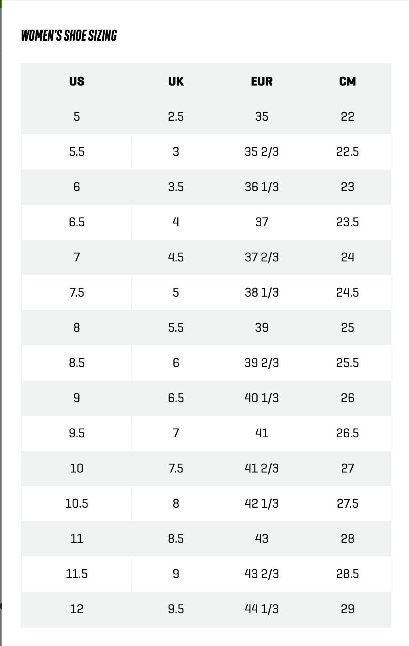Select the 36 1/3 EUR size
The height and width of the screenshot is (646, 409).
(x=262, y=187)
